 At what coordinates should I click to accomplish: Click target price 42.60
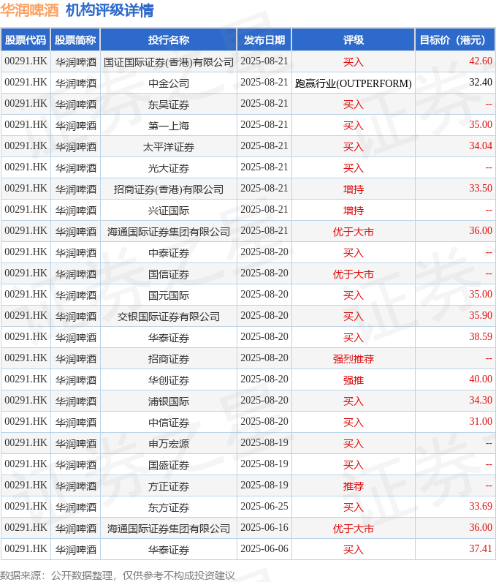(481, 61)
